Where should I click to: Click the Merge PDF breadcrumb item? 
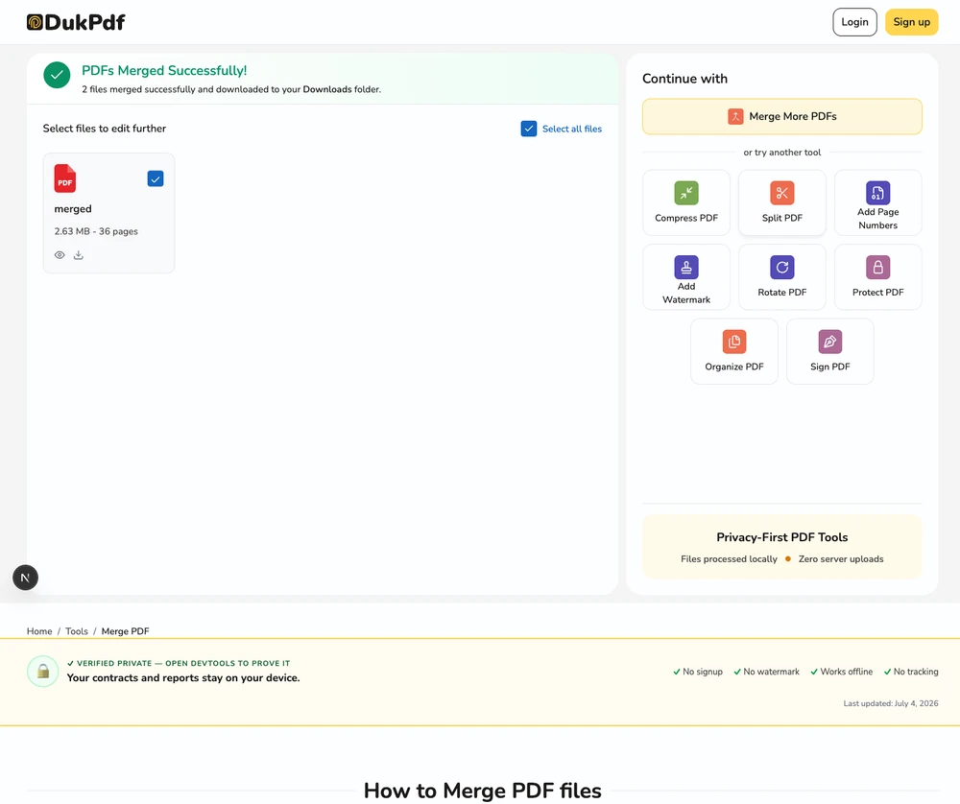point(125,631)
